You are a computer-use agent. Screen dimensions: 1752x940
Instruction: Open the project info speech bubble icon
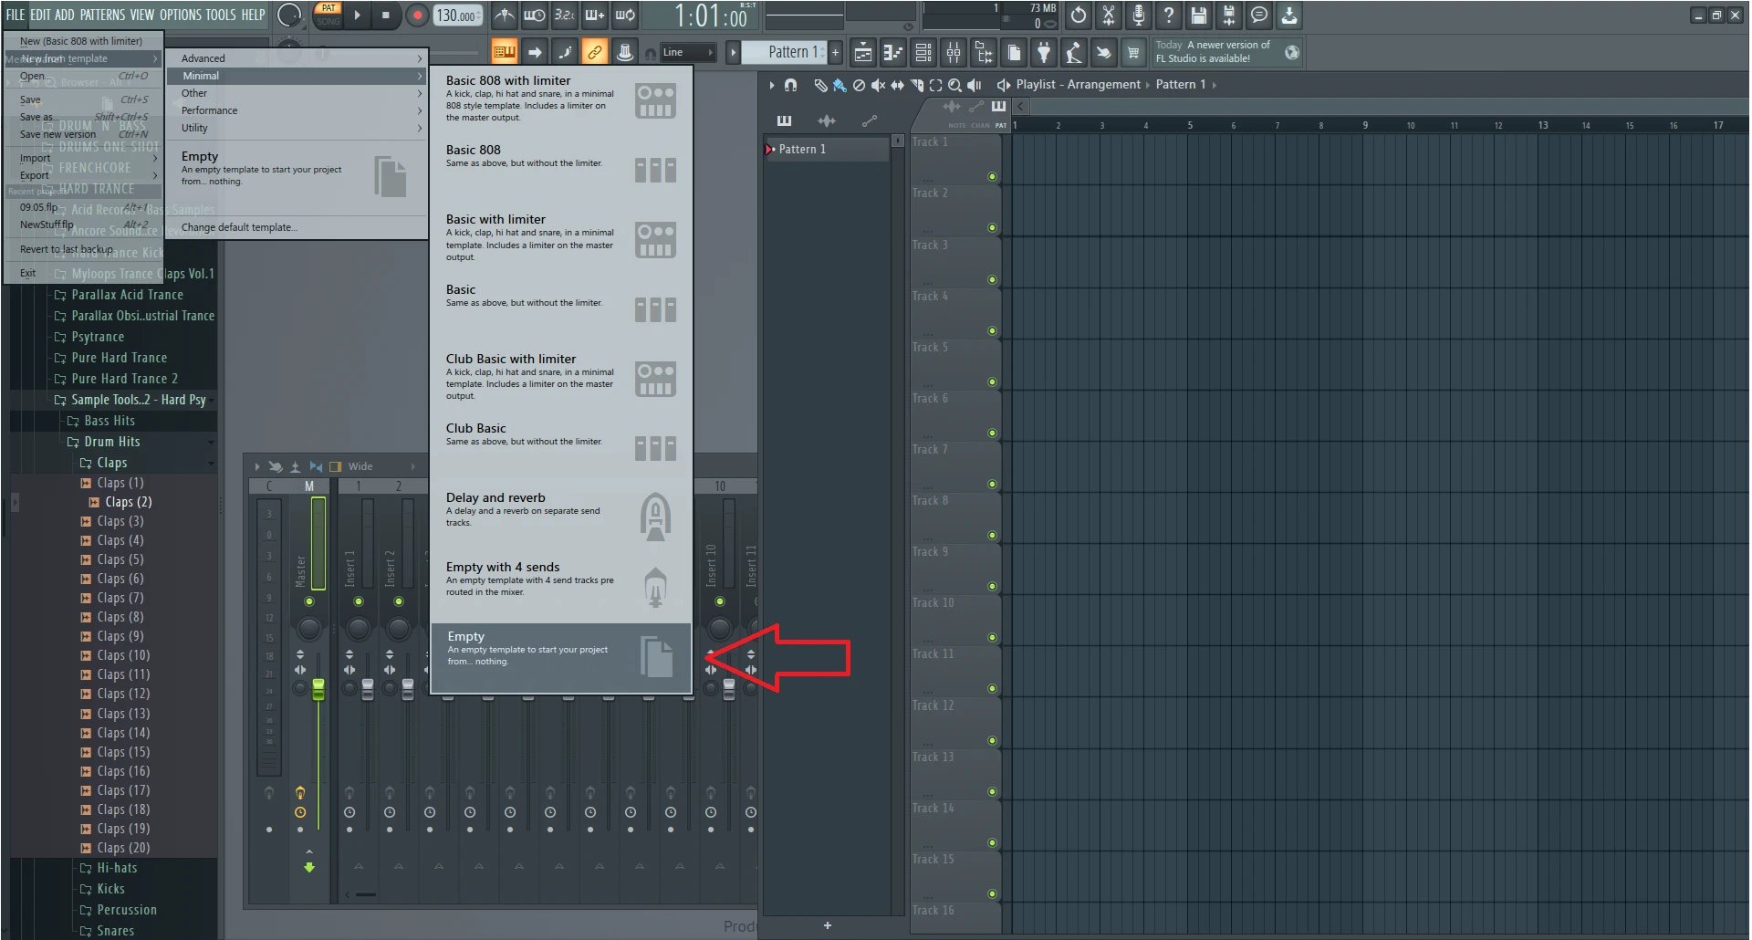click(1259, 16)
